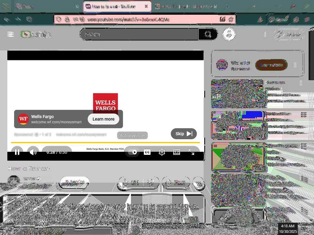Image resolution: width=314 pixels, height=235 pixels.
Task: Skip the Wells Fargo ad
Action: point(184,134)
